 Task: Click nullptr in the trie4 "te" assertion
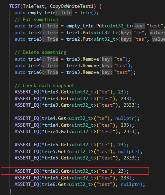click(x=125, y=118)
